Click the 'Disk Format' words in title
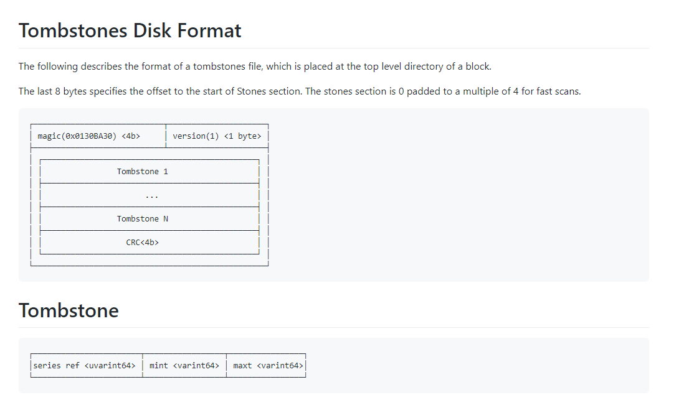 click(x=187, y=31)
